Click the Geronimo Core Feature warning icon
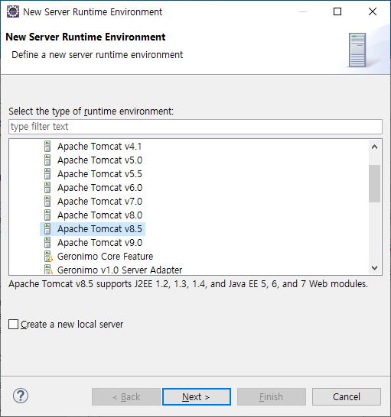Screen dimensions: 391x417 48,257
